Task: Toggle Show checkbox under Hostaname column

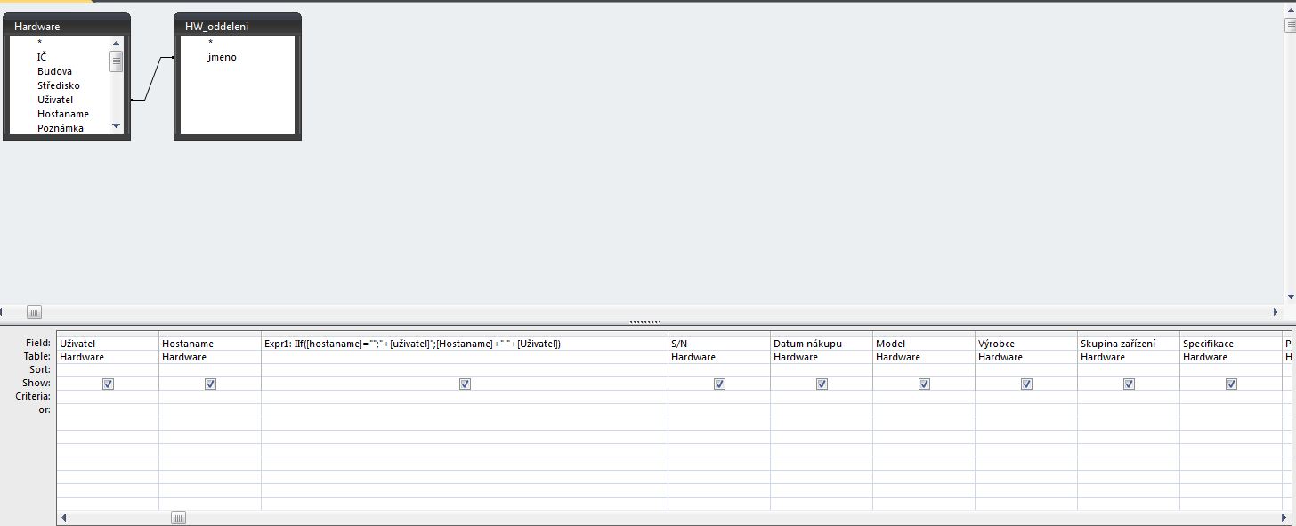Action: (210, 384)
